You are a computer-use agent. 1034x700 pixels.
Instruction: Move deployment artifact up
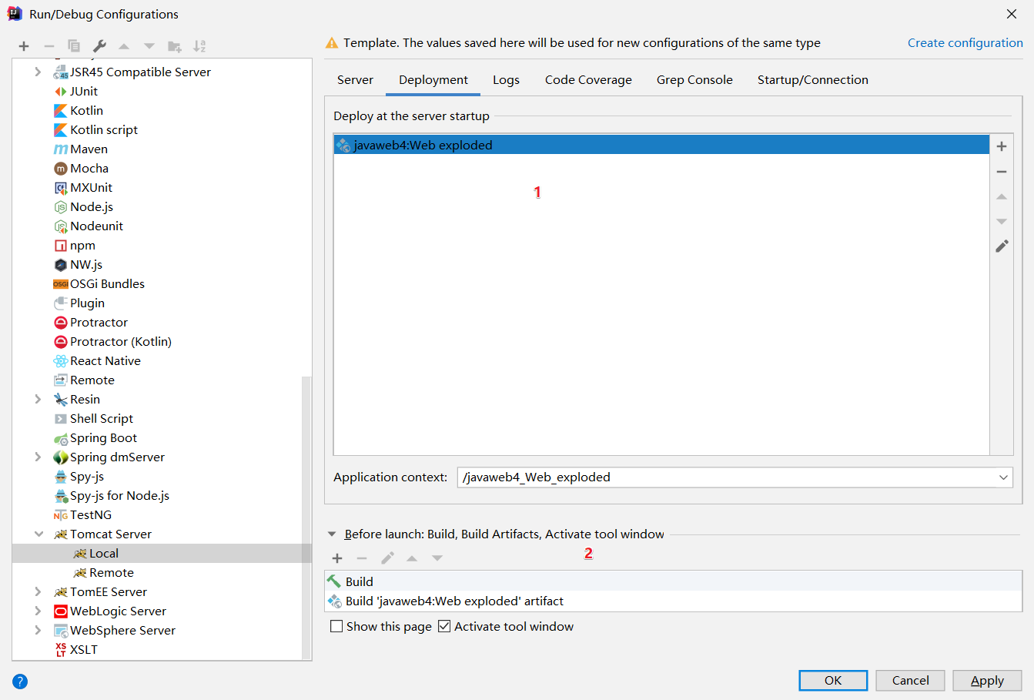1002,197
